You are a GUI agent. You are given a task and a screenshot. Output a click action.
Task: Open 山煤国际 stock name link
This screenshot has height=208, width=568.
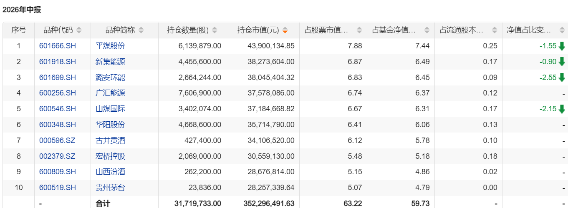click(110, 109)
